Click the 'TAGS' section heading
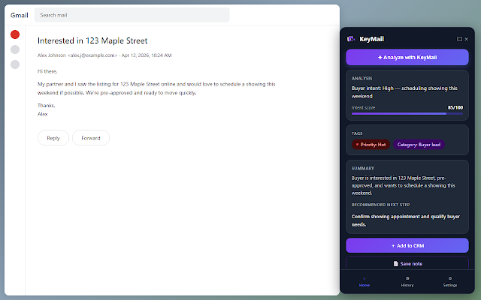The width and height of the screenshot is (481, 300). click(x=357, y=133)
